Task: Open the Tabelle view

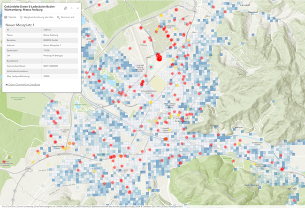Action: (10, 17)
